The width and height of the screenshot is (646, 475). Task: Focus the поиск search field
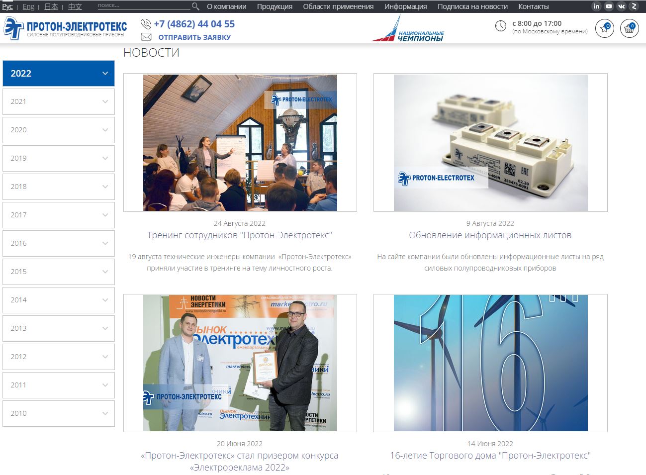[143, 6]
